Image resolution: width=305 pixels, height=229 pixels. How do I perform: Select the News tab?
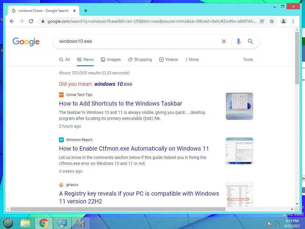[85, 60]
